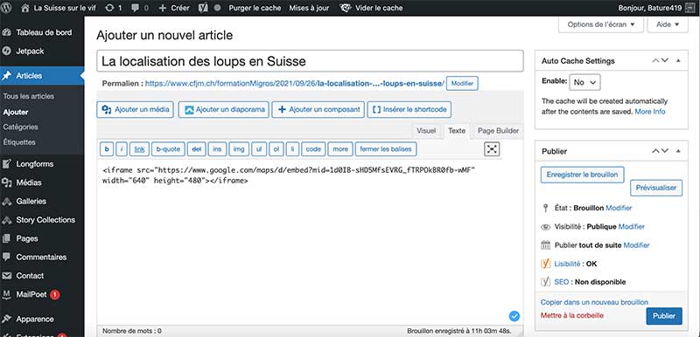Click Ajouter un média
The width and height of the screenshot is (700, 337).
[136, 109]
